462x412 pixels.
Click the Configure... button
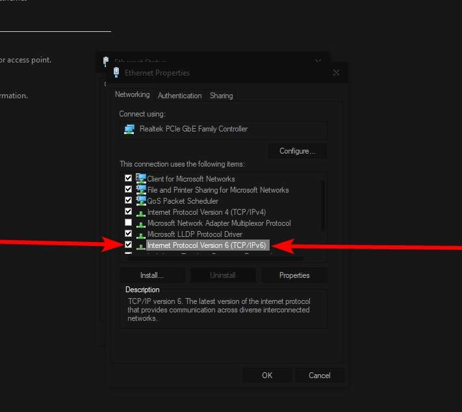(x=297, y=151)
